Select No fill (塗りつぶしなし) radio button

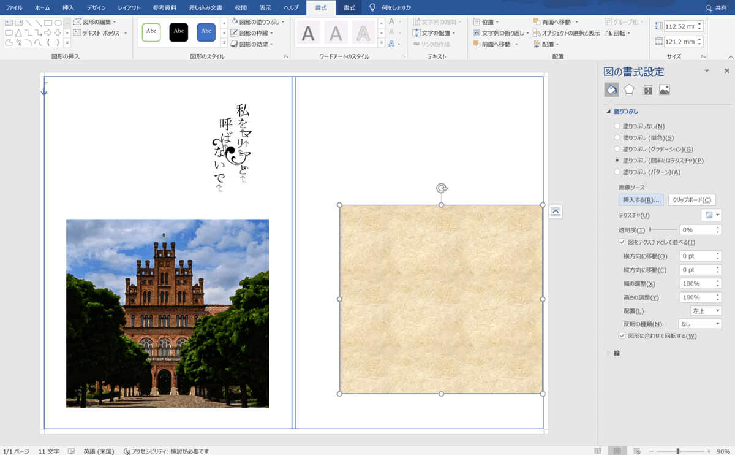617,126
